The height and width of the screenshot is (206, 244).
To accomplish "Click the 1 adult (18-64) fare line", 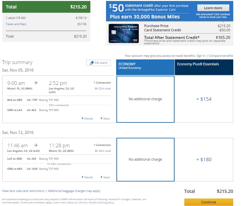I will coord(46,18).
